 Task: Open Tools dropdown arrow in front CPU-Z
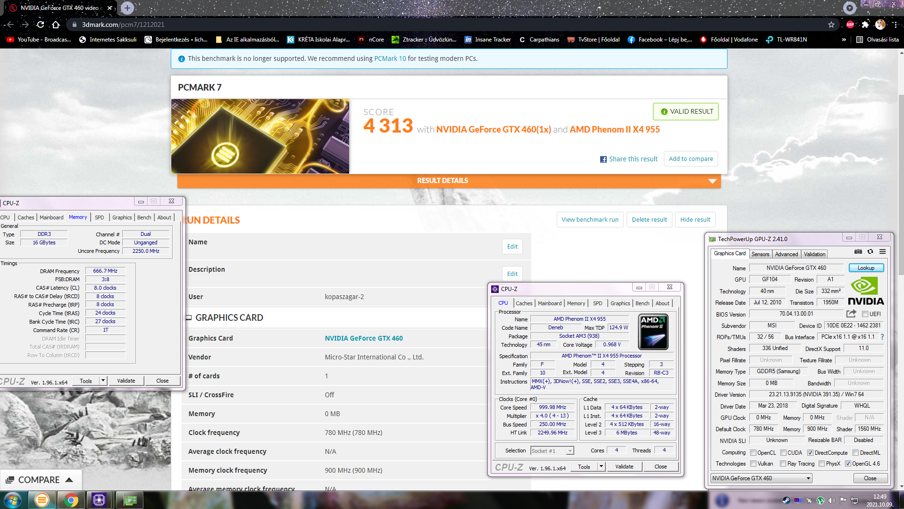coord(601,467)
